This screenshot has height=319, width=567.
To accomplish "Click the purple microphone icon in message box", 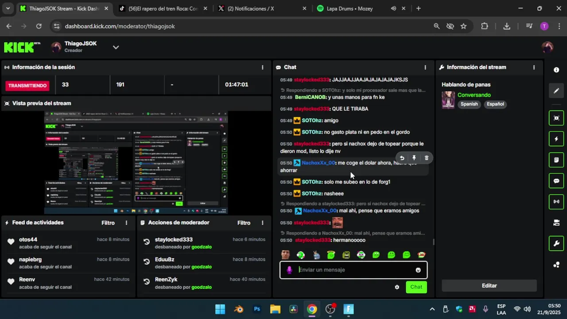I will pyautogui.click(x=289, y=270).
